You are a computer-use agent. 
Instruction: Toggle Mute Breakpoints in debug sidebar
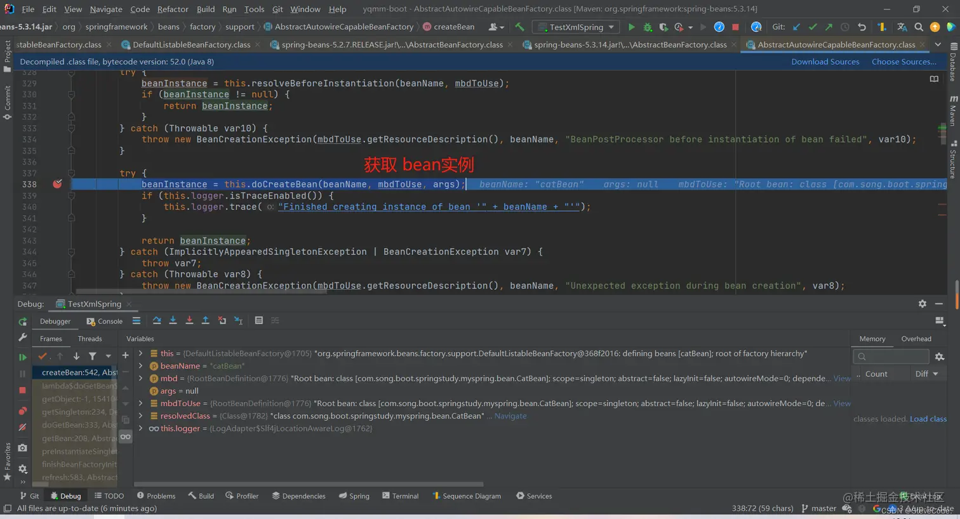[x=23, y=428]
